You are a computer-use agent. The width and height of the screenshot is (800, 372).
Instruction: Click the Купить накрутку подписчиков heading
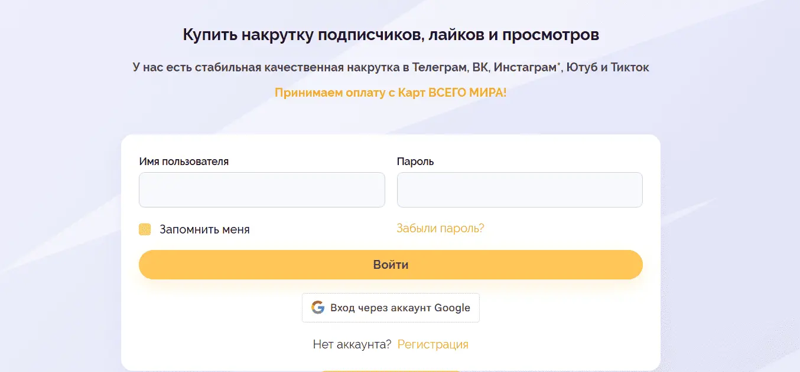click(391, 35)
